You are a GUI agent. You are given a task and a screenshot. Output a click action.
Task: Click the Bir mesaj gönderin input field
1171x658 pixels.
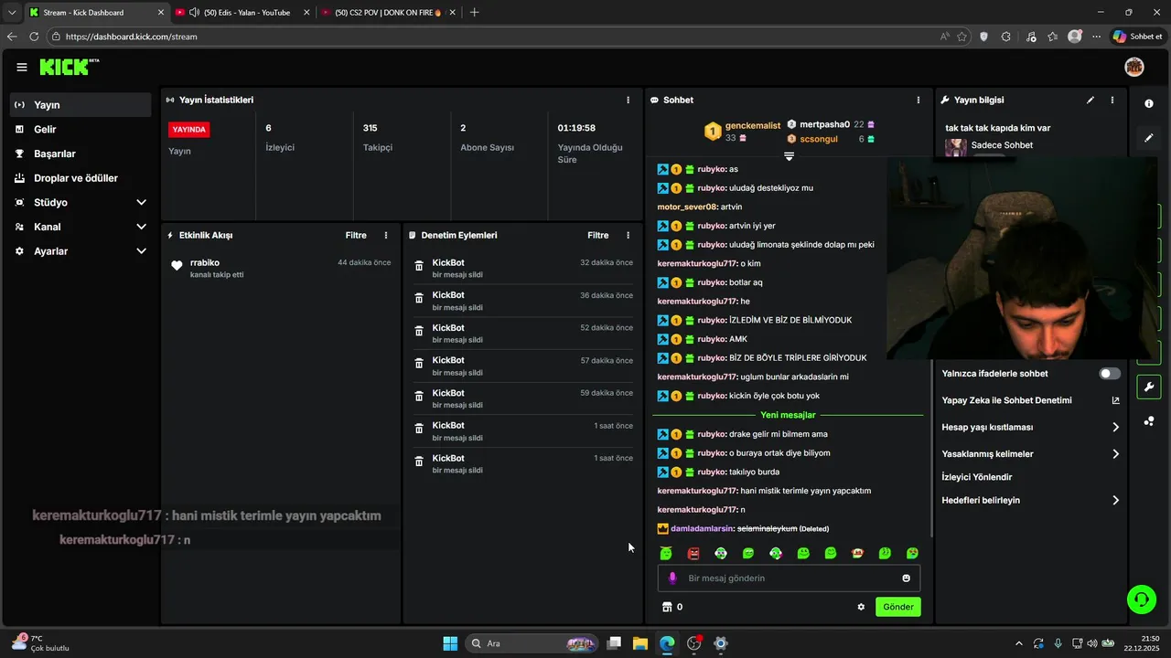(789, 578)
